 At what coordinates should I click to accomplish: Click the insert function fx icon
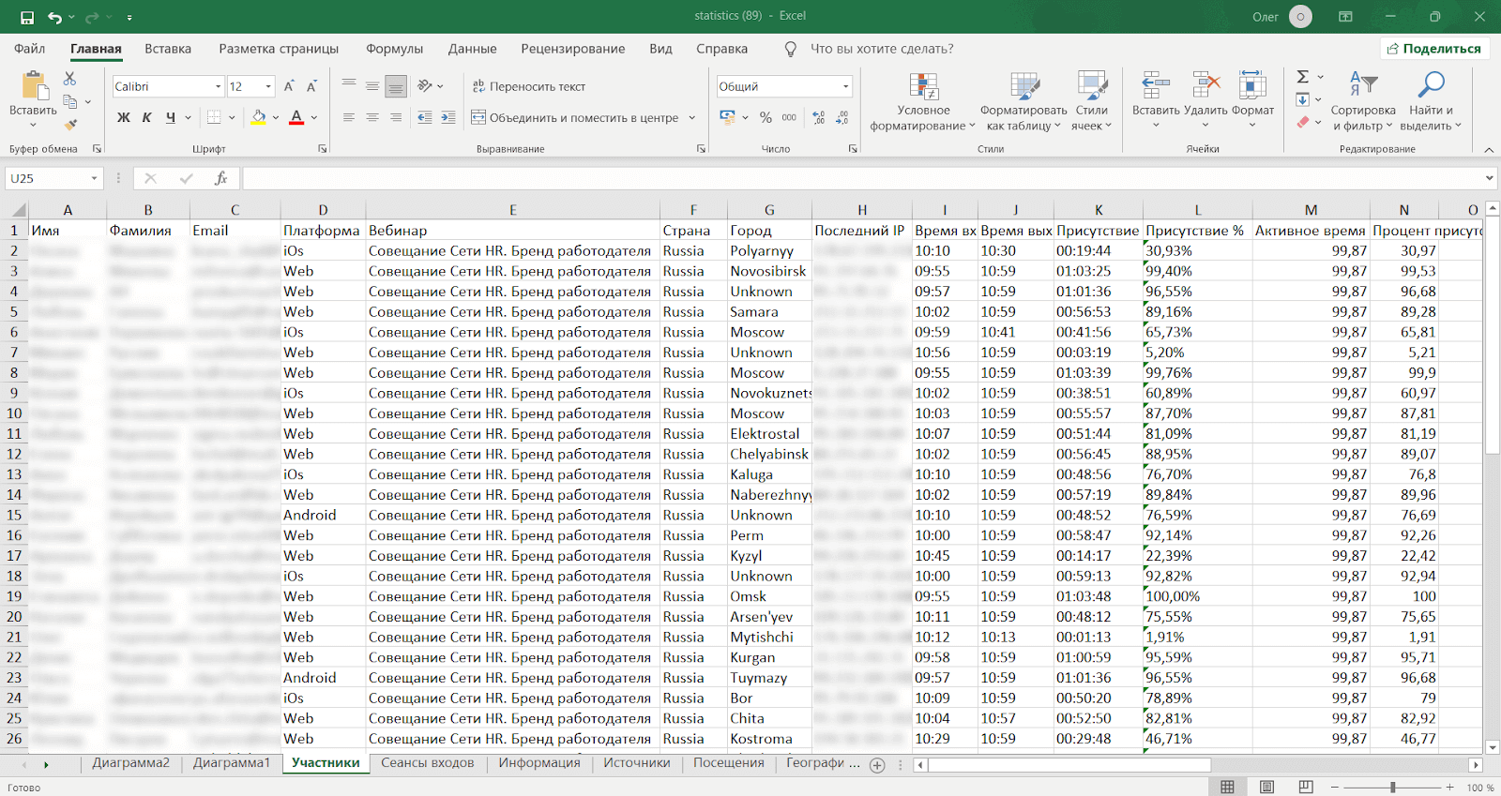221,178
